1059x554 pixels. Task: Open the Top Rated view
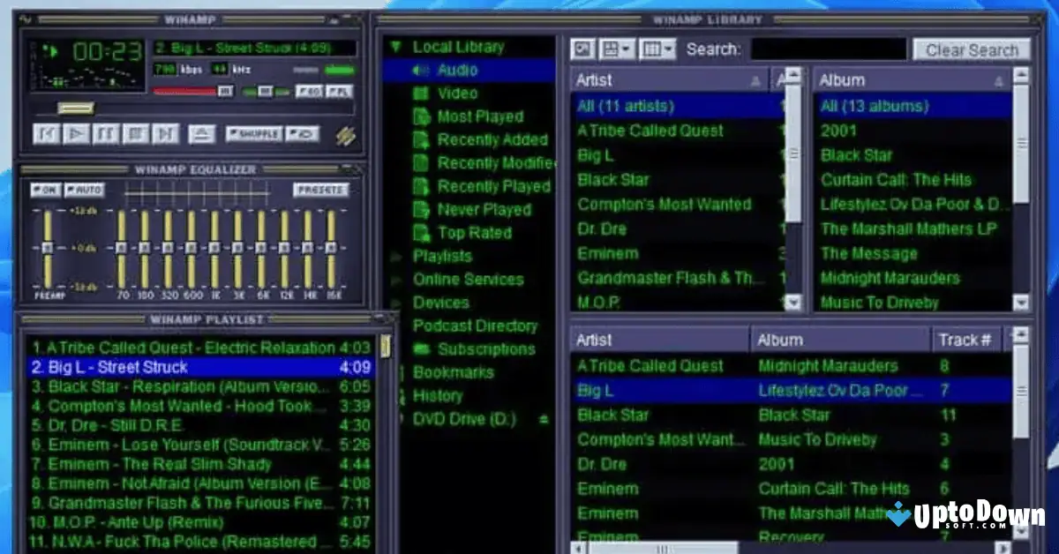point(472,232)
